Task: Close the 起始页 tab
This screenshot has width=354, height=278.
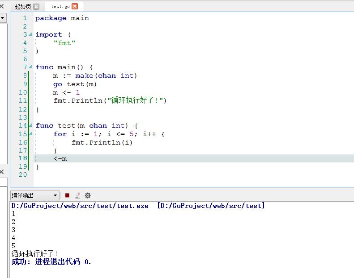Action: coord(36,7)
